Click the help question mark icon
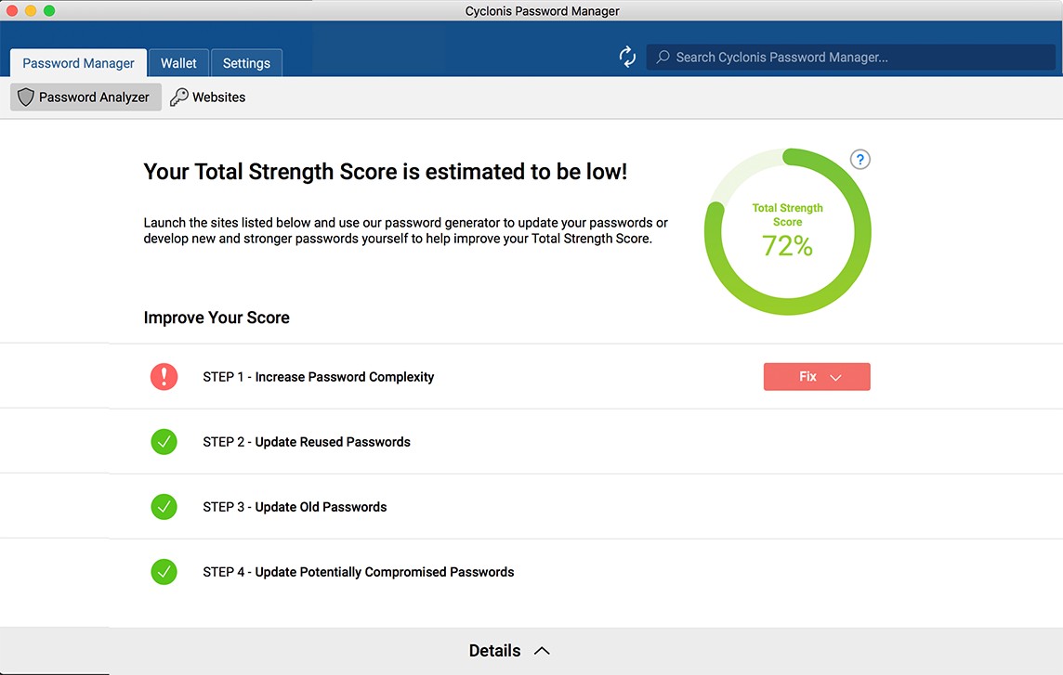Viewport: 1063px width, 675px height. (x=860, y=160)
